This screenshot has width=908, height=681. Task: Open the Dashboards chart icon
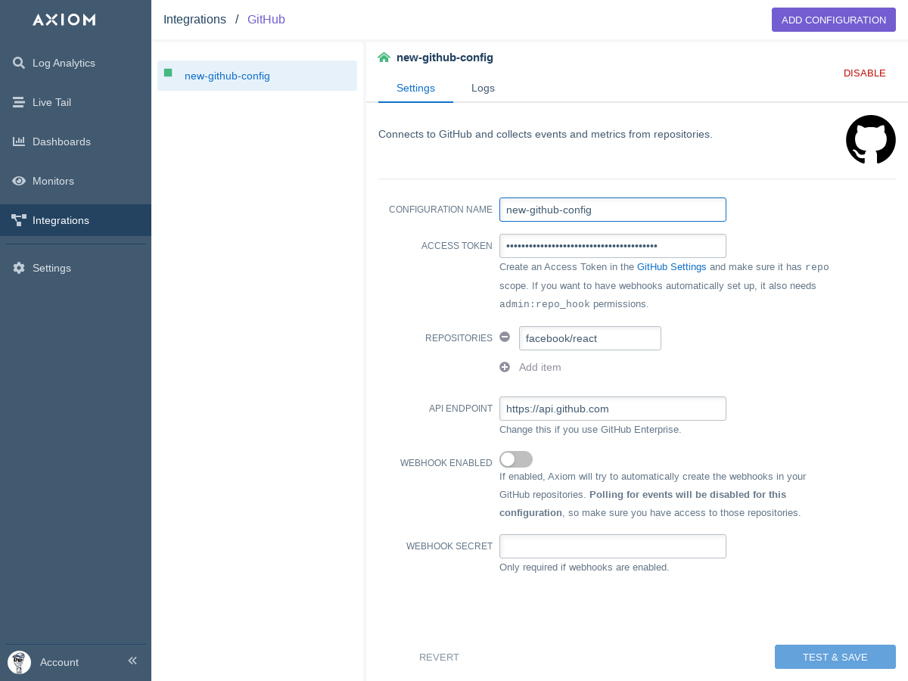(x=19, y=141)
